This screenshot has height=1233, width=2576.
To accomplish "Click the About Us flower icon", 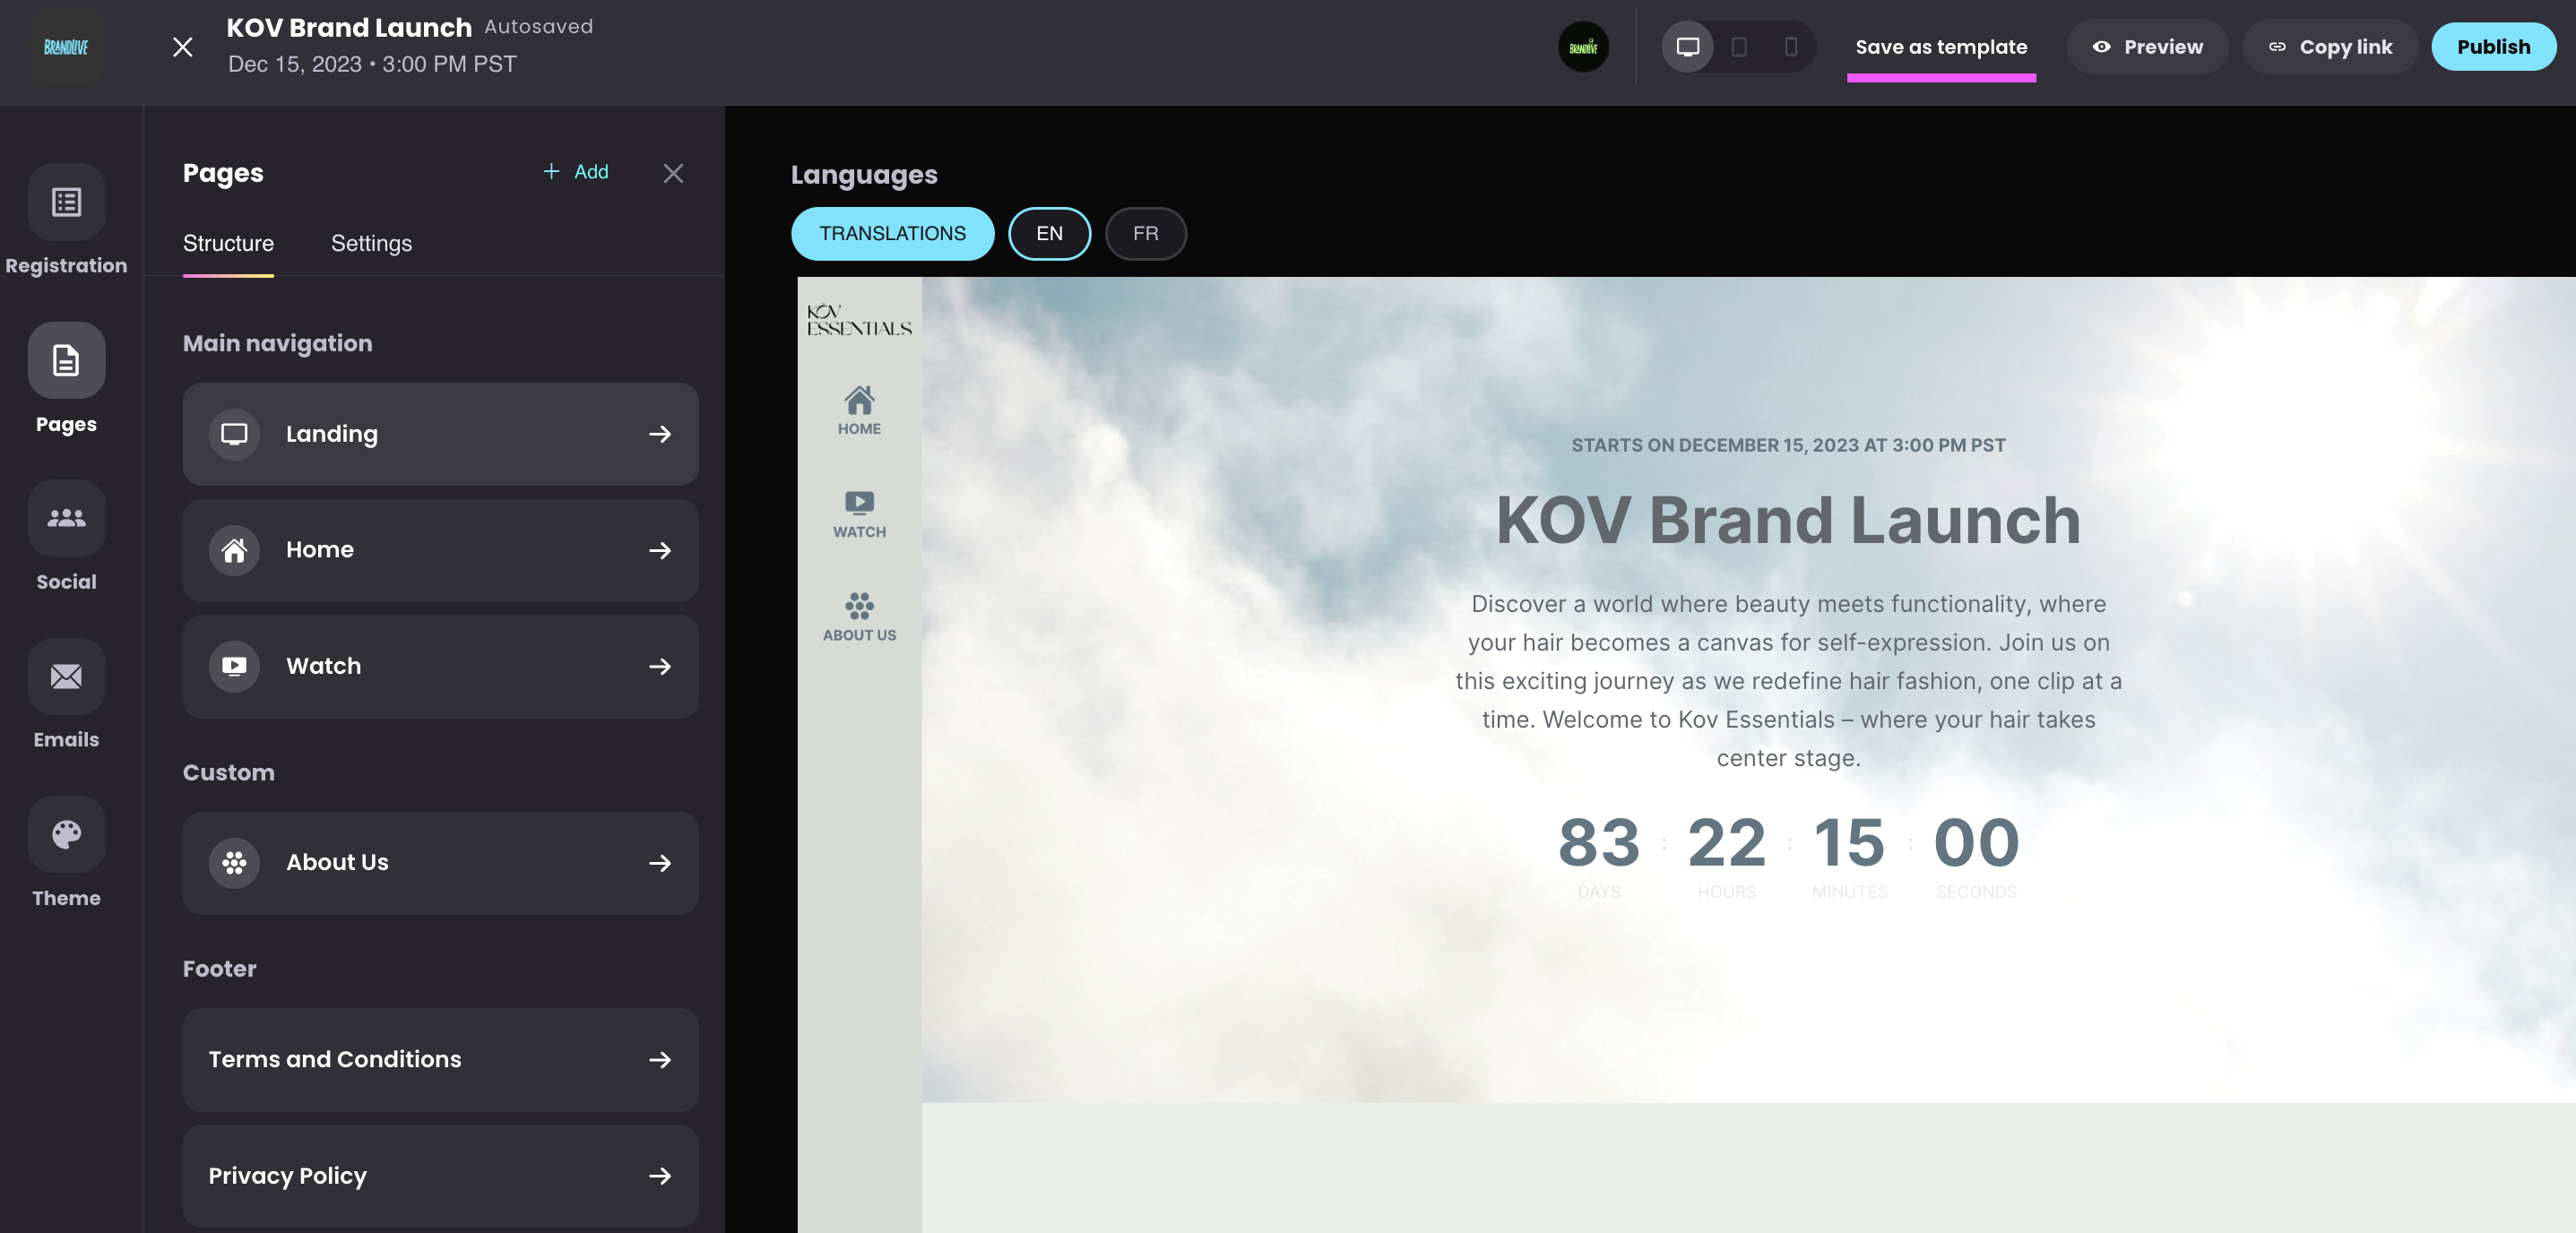I will [x=234, y=863].
